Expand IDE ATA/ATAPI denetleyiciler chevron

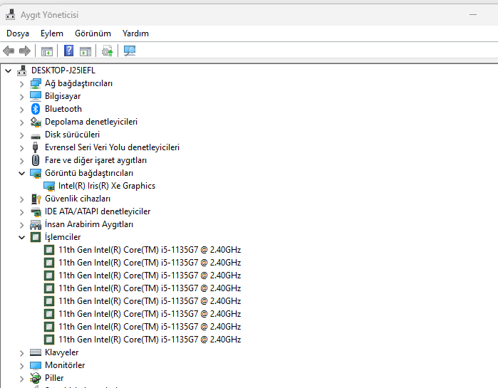pyautogui.click(x=21, y=212)
